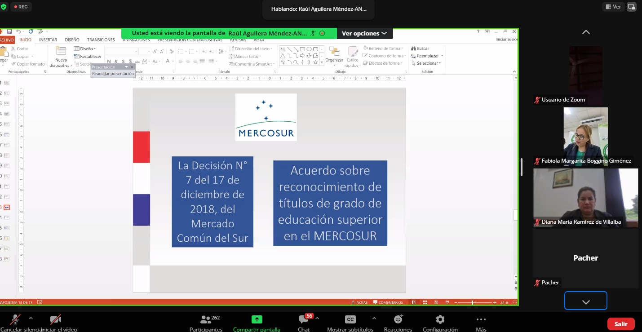Open the INICIO ribbon tab
Viewport: 642px width, 332px height.
26,40
